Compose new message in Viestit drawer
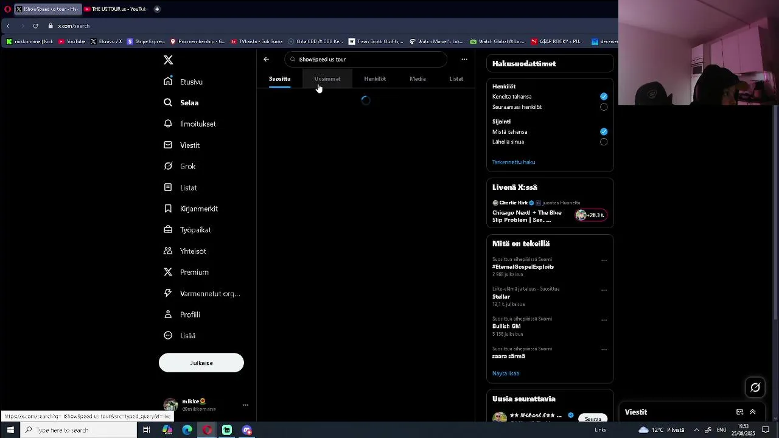 [x=739, y=412]
